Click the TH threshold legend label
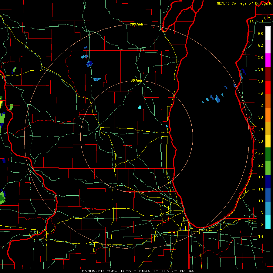 tap(261, 237)
